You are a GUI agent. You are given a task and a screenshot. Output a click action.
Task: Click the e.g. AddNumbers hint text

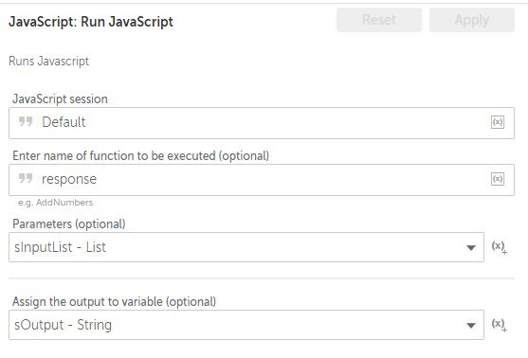[x=56, y=203]
